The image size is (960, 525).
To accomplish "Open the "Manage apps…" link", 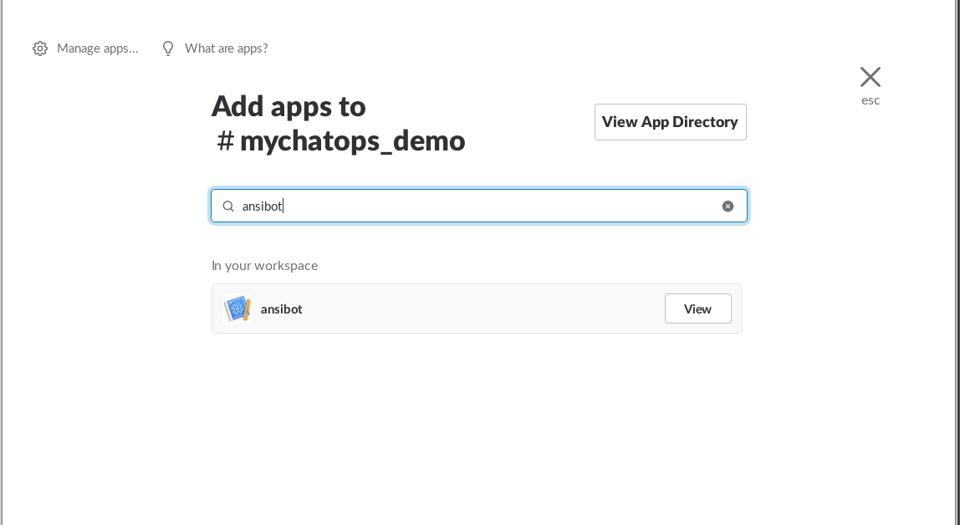I will (97, 48).
